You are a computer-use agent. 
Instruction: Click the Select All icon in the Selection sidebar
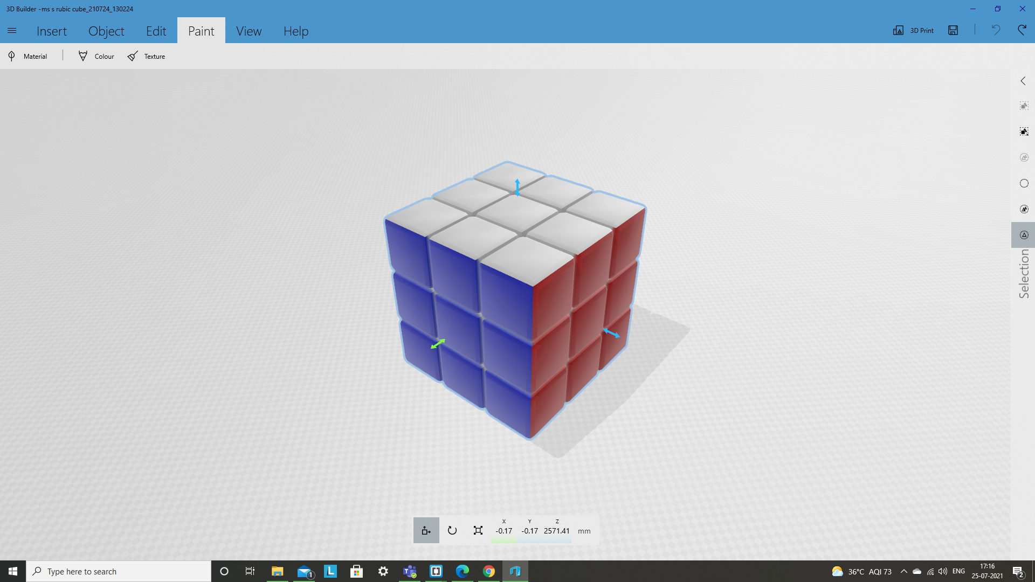coord(1024,106)
